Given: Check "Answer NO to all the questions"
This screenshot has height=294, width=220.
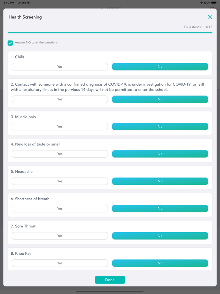Looking at the screenshot, I should [10, 43].
